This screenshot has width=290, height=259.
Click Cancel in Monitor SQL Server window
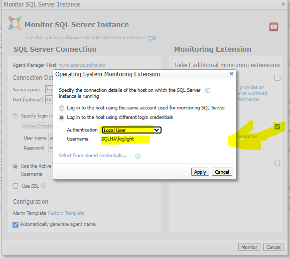coord(273,247)
